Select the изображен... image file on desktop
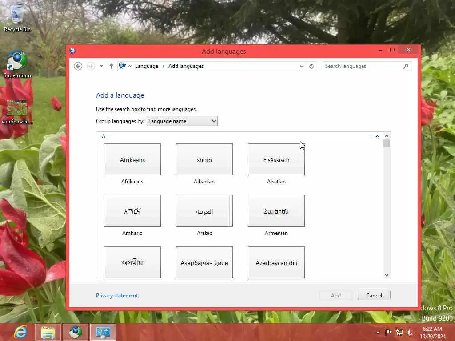This screenshot has height=341, width=455. pos(17,112)
